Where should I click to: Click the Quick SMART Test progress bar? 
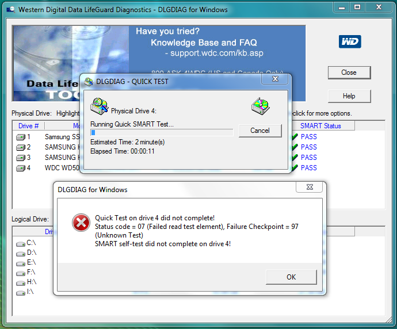(162, 133)
